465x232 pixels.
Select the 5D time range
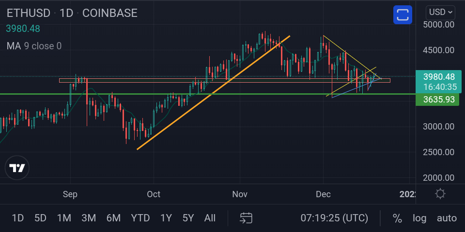pos(40,218)
